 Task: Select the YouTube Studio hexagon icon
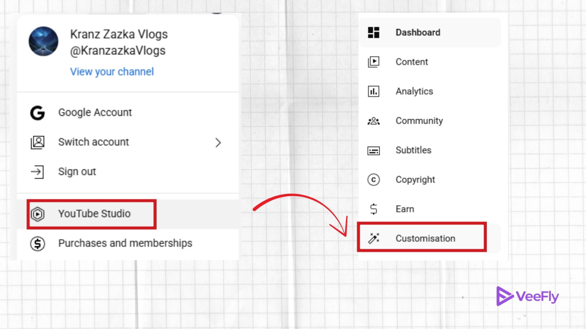(x=38, y=214)
